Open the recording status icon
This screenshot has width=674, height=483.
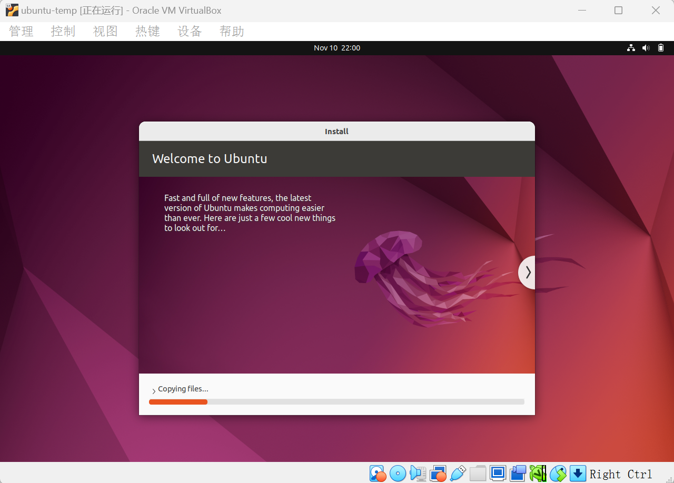coord(518,474)
